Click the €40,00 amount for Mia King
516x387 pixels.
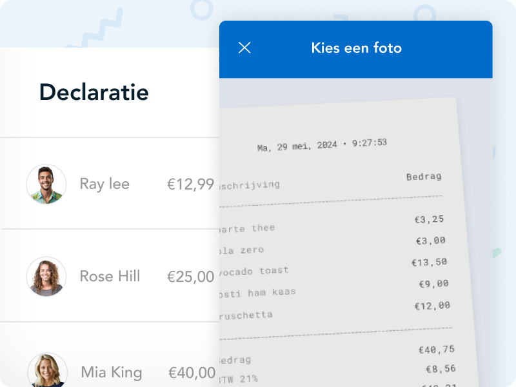[192, 373]
